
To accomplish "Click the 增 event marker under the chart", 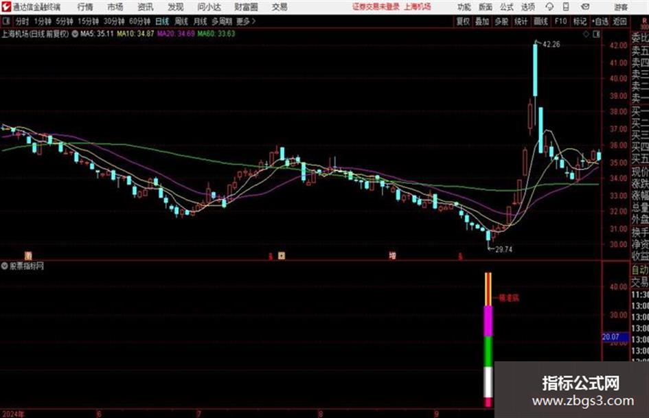I will [x=392, y=256].
